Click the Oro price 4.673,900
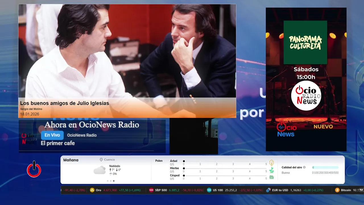 click(x=110, y=190)
